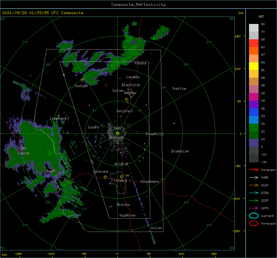The height and width of the screenshot is (258, 277).
Task: Click the asterisk marker above Limestone
Action: click(58, 116)
